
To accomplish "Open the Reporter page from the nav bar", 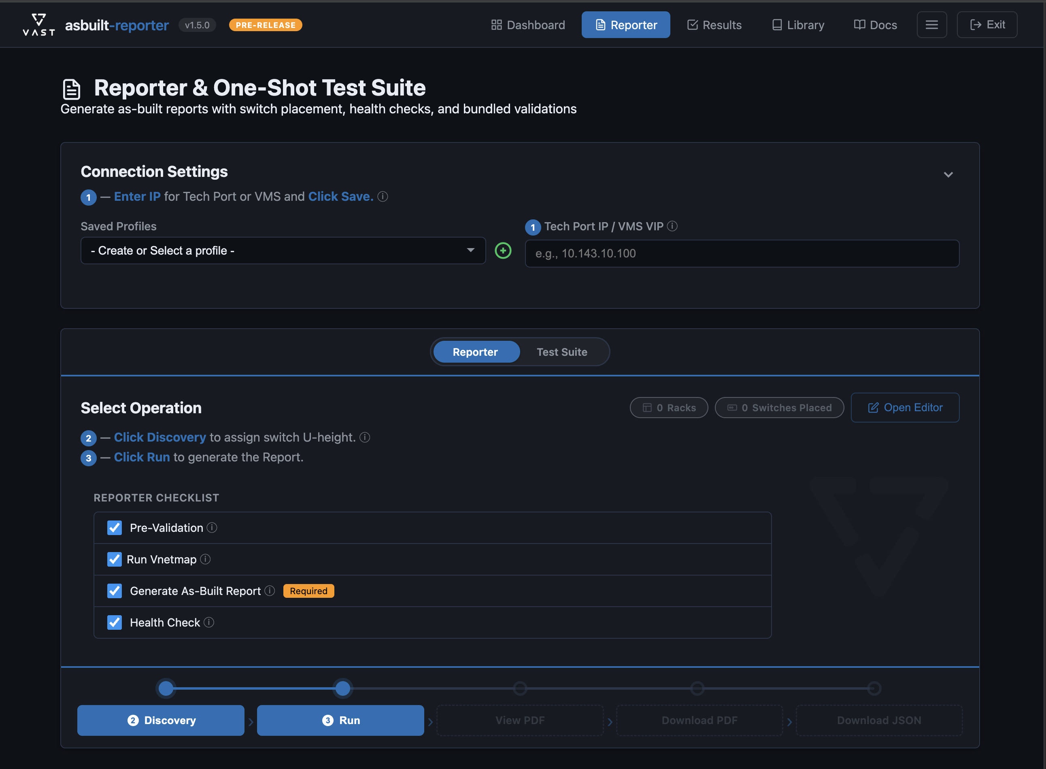I will (626, 25).
